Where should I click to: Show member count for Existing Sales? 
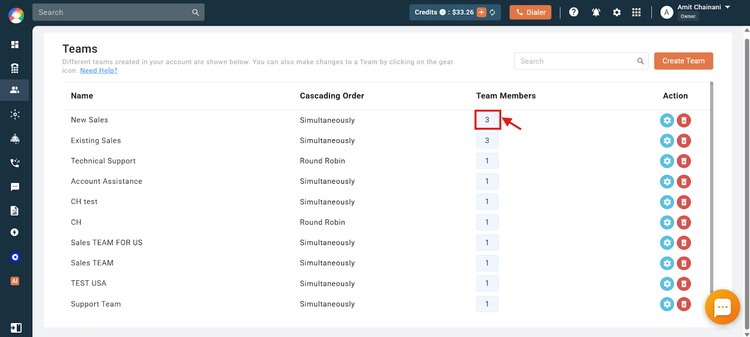coord(487,141)
